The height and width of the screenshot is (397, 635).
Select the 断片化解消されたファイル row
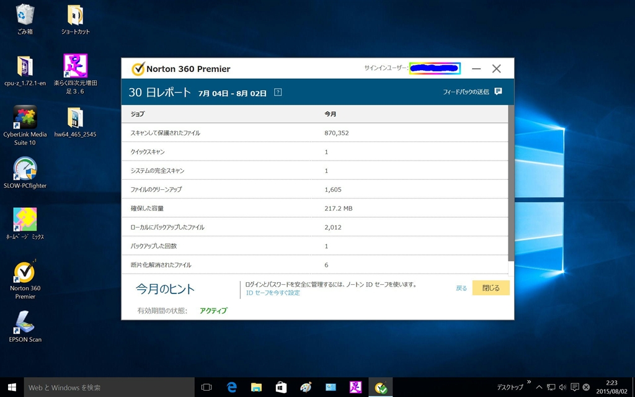(x=314, y=265)
